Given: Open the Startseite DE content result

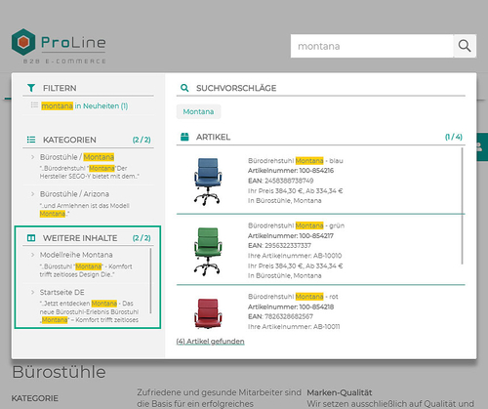Looking at the screenshot, I should tap(62, 292).
